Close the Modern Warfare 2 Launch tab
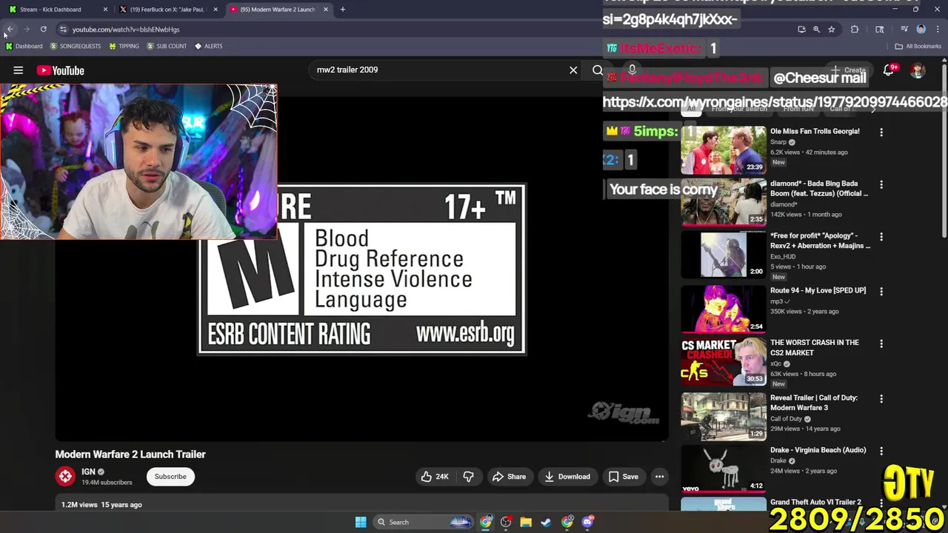 [326, 10]
